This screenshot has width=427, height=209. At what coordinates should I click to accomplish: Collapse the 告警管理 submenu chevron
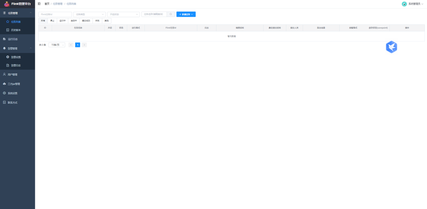(x=31, y=48)
